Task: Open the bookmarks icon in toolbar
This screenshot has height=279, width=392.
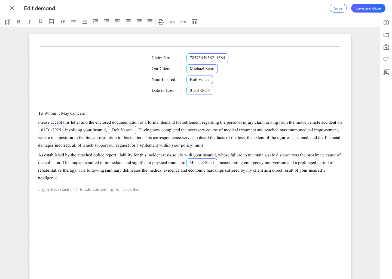Action: 8,22
